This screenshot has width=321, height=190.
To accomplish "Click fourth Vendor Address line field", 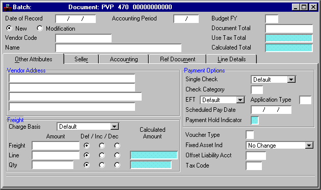I will click(x=72, y=107).
